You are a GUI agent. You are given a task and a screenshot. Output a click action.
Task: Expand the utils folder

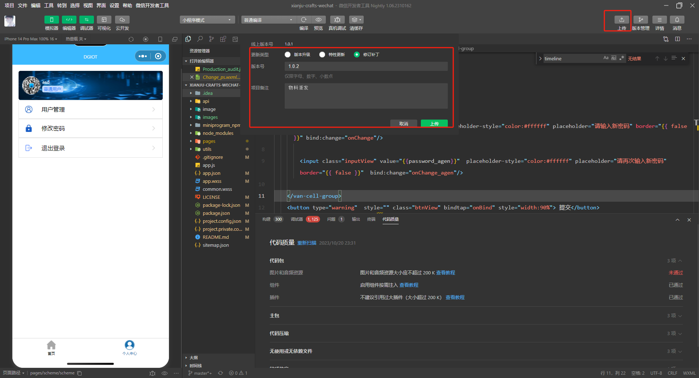click(207, 149)
